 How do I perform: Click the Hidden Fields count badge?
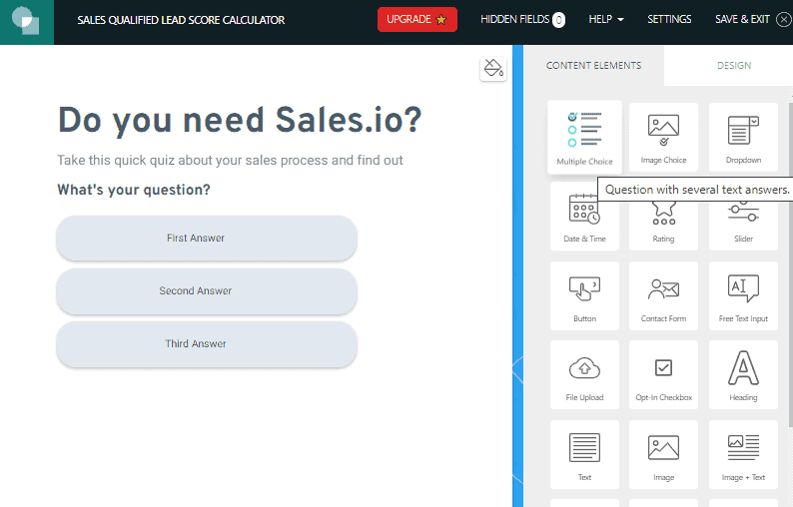tap(558, 20)
